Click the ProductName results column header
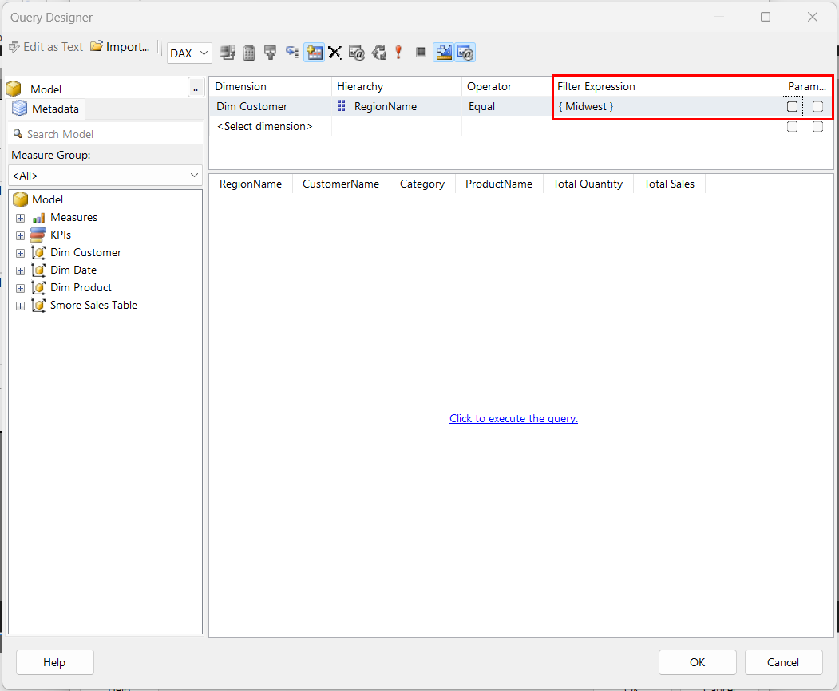Viewport: 839px width, 691px height. tap(499, 184)
